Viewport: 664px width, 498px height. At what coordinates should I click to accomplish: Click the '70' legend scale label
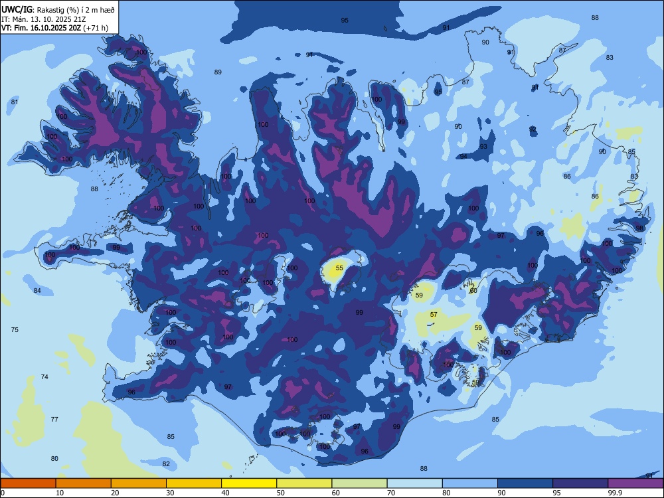coord(391,493)
